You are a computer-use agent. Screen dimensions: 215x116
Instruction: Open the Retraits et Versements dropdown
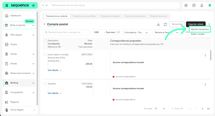(x=167, y=32)
